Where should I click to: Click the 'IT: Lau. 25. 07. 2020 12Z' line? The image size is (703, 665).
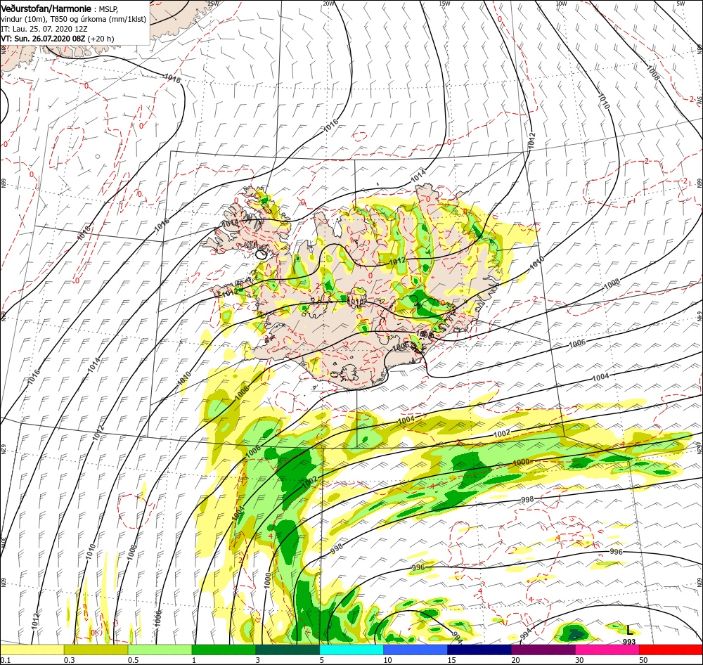pos(44,29)
